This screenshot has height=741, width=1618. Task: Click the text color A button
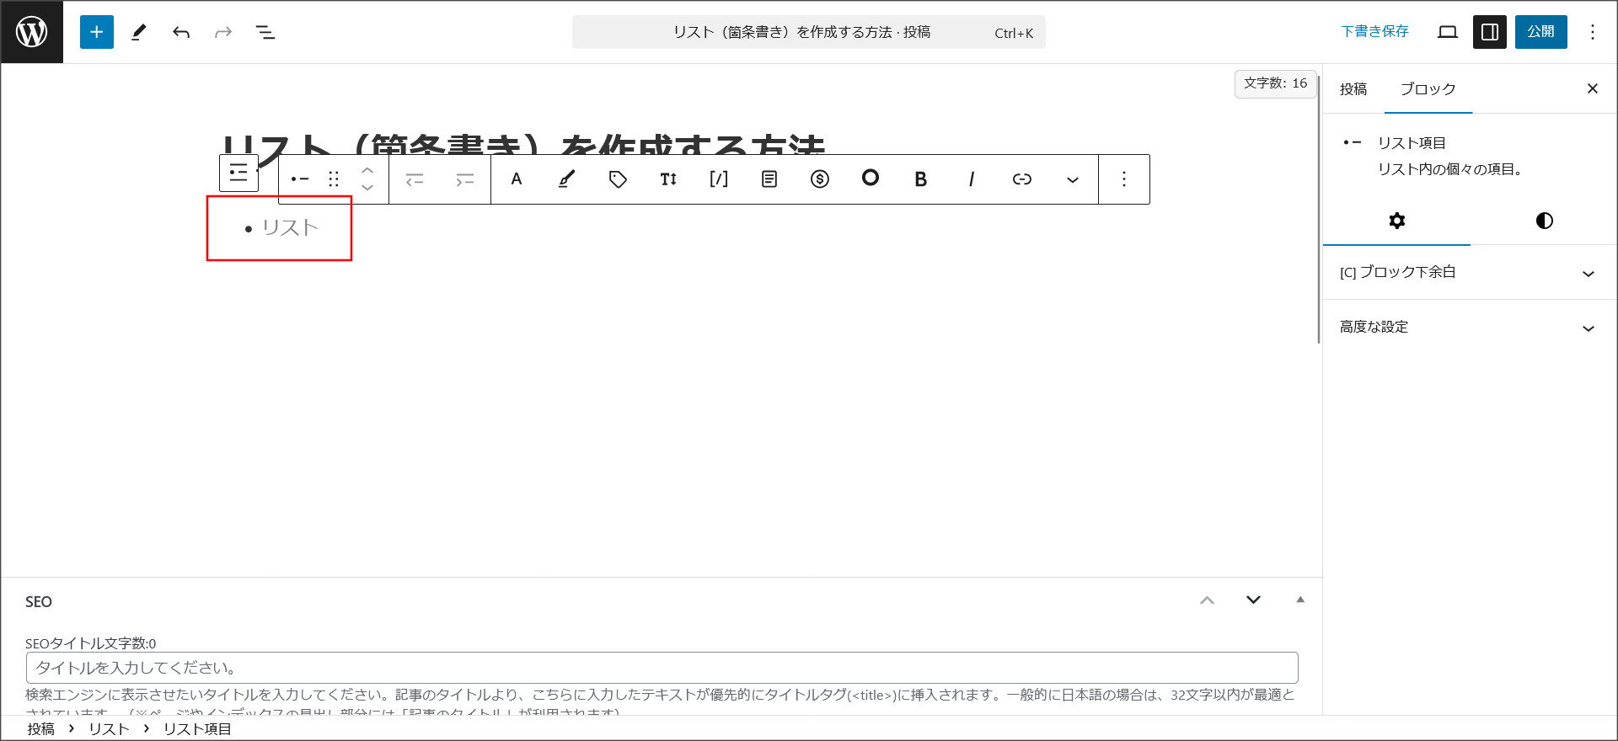517,179
